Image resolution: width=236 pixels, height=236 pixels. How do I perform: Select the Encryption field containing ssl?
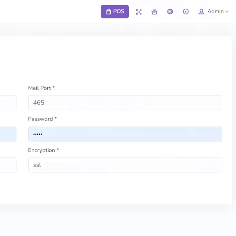pyautogui.click(x=125, y=165)
